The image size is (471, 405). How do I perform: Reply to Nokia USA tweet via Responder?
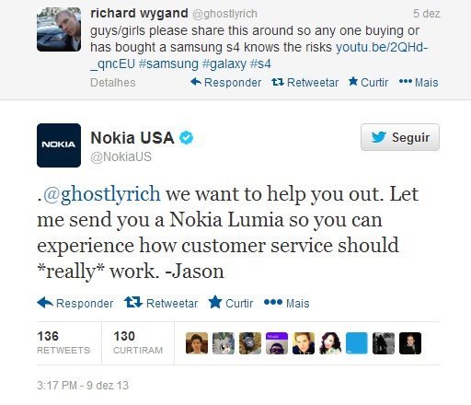75,303
